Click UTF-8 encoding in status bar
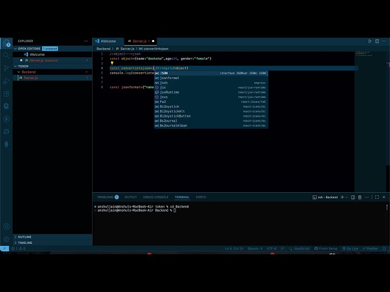Viewport: 390px width, 292px height. pyautogui.click(x=271, y=248)
